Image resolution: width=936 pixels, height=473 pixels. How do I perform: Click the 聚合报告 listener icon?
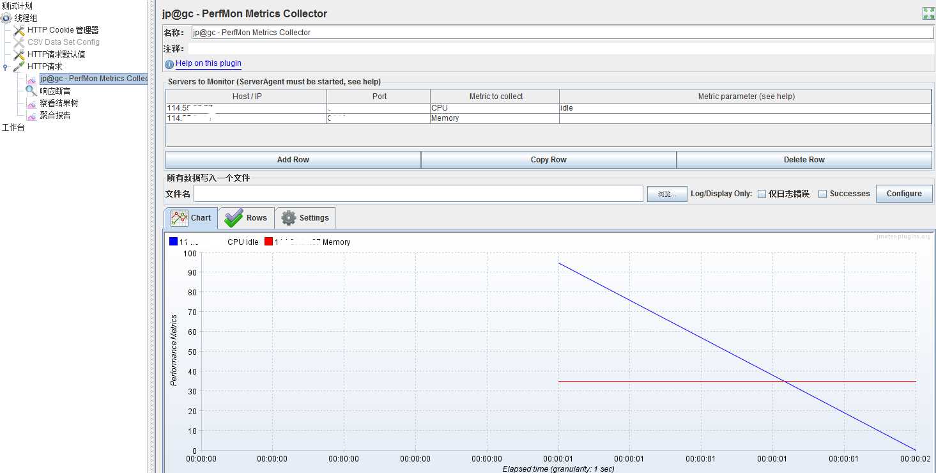31,116
